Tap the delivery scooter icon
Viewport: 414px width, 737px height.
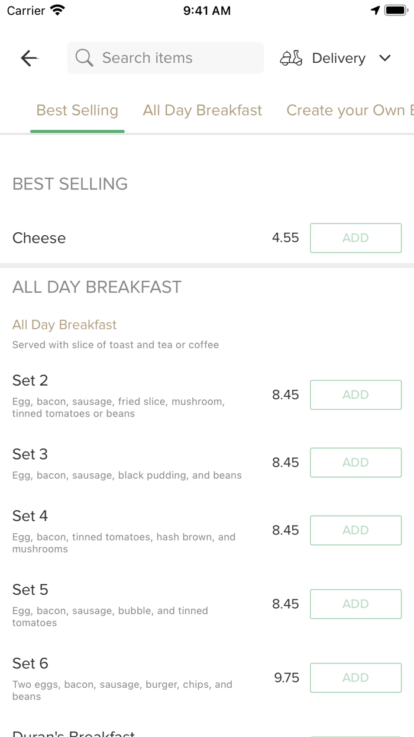pyautogui.click(x=291, y=58)
